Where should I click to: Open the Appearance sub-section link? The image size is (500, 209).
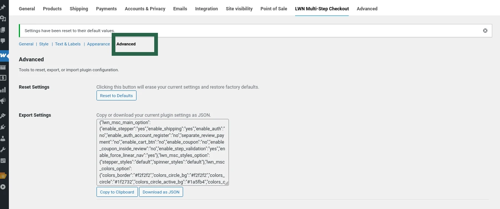coord(98,44)
